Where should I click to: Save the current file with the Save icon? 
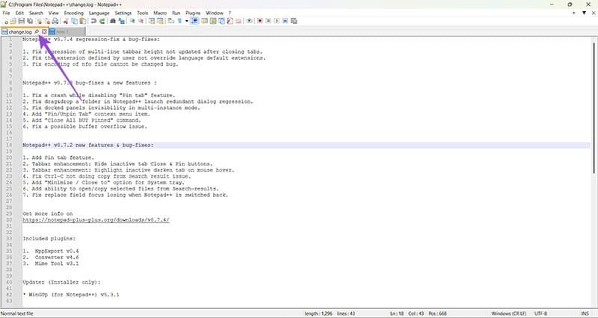pyautogui.click(x=22, y=21)
